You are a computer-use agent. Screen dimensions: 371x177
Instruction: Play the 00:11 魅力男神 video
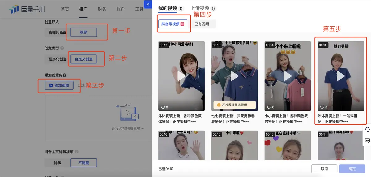pos(341,76)
